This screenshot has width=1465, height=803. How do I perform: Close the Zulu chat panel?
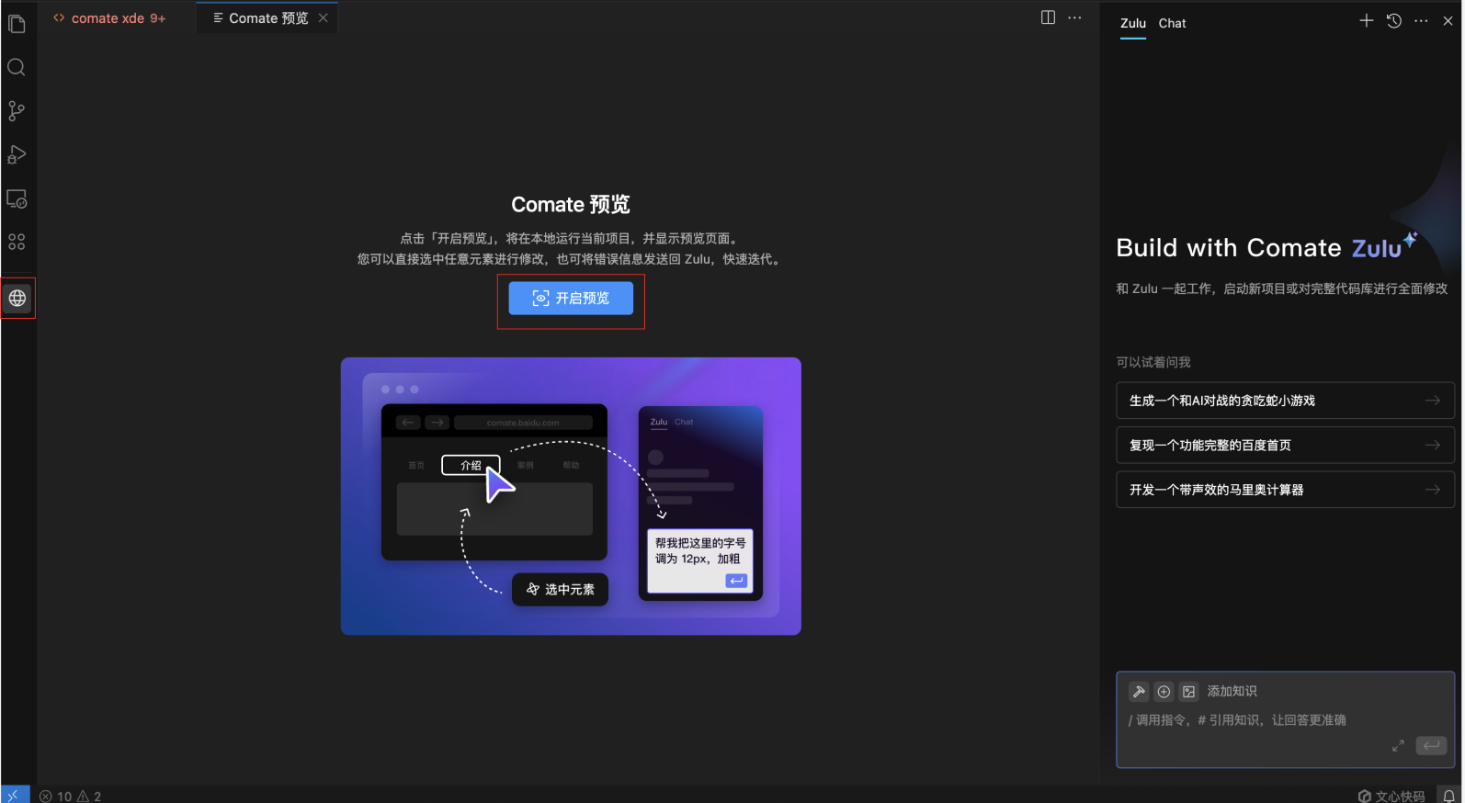(x=1448, y=21)
